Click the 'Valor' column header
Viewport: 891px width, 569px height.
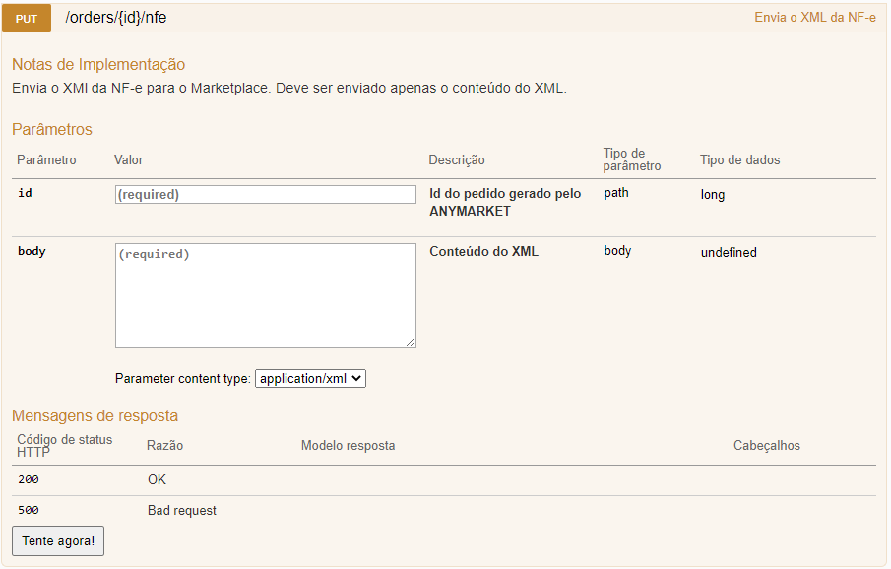[128, 159]
